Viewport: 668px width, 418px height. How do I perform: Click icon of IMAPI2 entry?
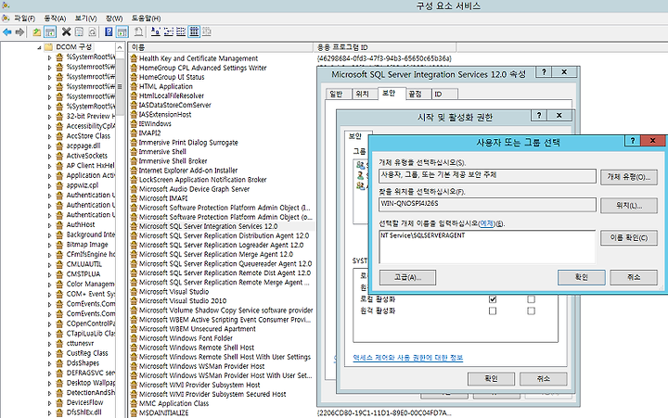tap(135, 133)
